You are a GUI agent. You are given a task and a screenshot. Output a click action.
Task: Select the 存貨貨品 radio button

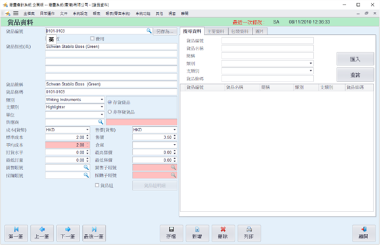pos(110,102)
